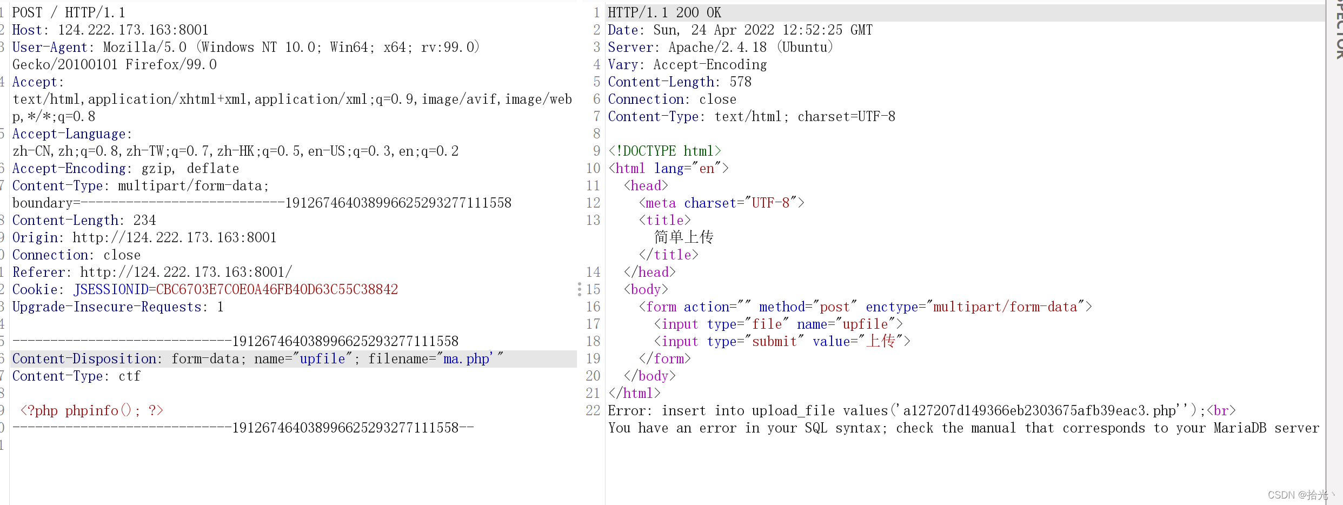
Task: Click "Vary: Accept-Encoding" response header
Action: 687,64
